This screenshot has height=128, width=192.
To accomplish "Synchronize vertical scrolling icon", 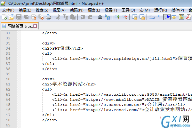I will [135, 17].
